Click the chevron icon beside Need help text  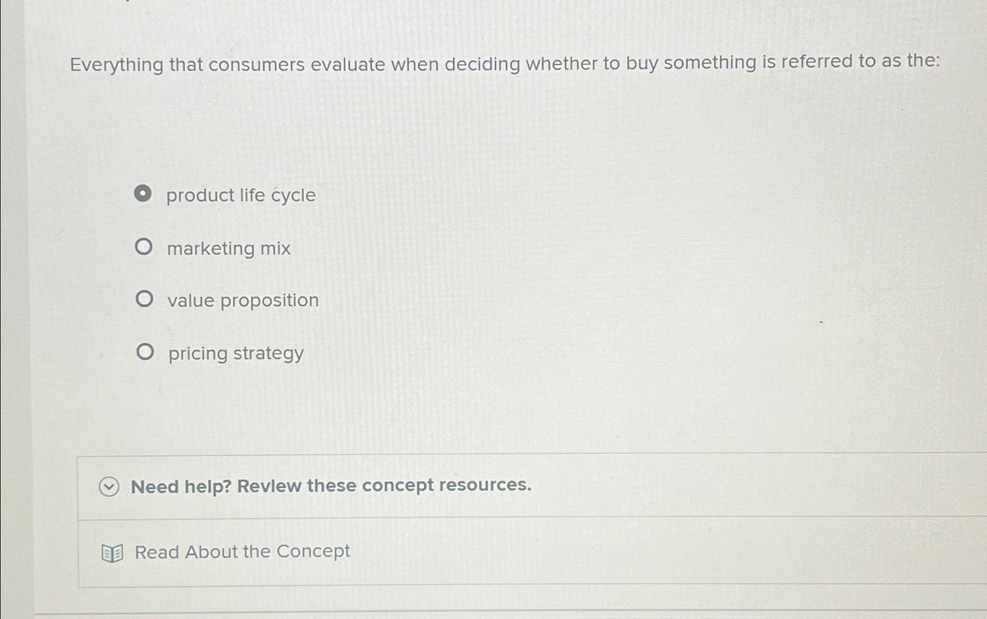pyautogui.click(x=108, y=487)
